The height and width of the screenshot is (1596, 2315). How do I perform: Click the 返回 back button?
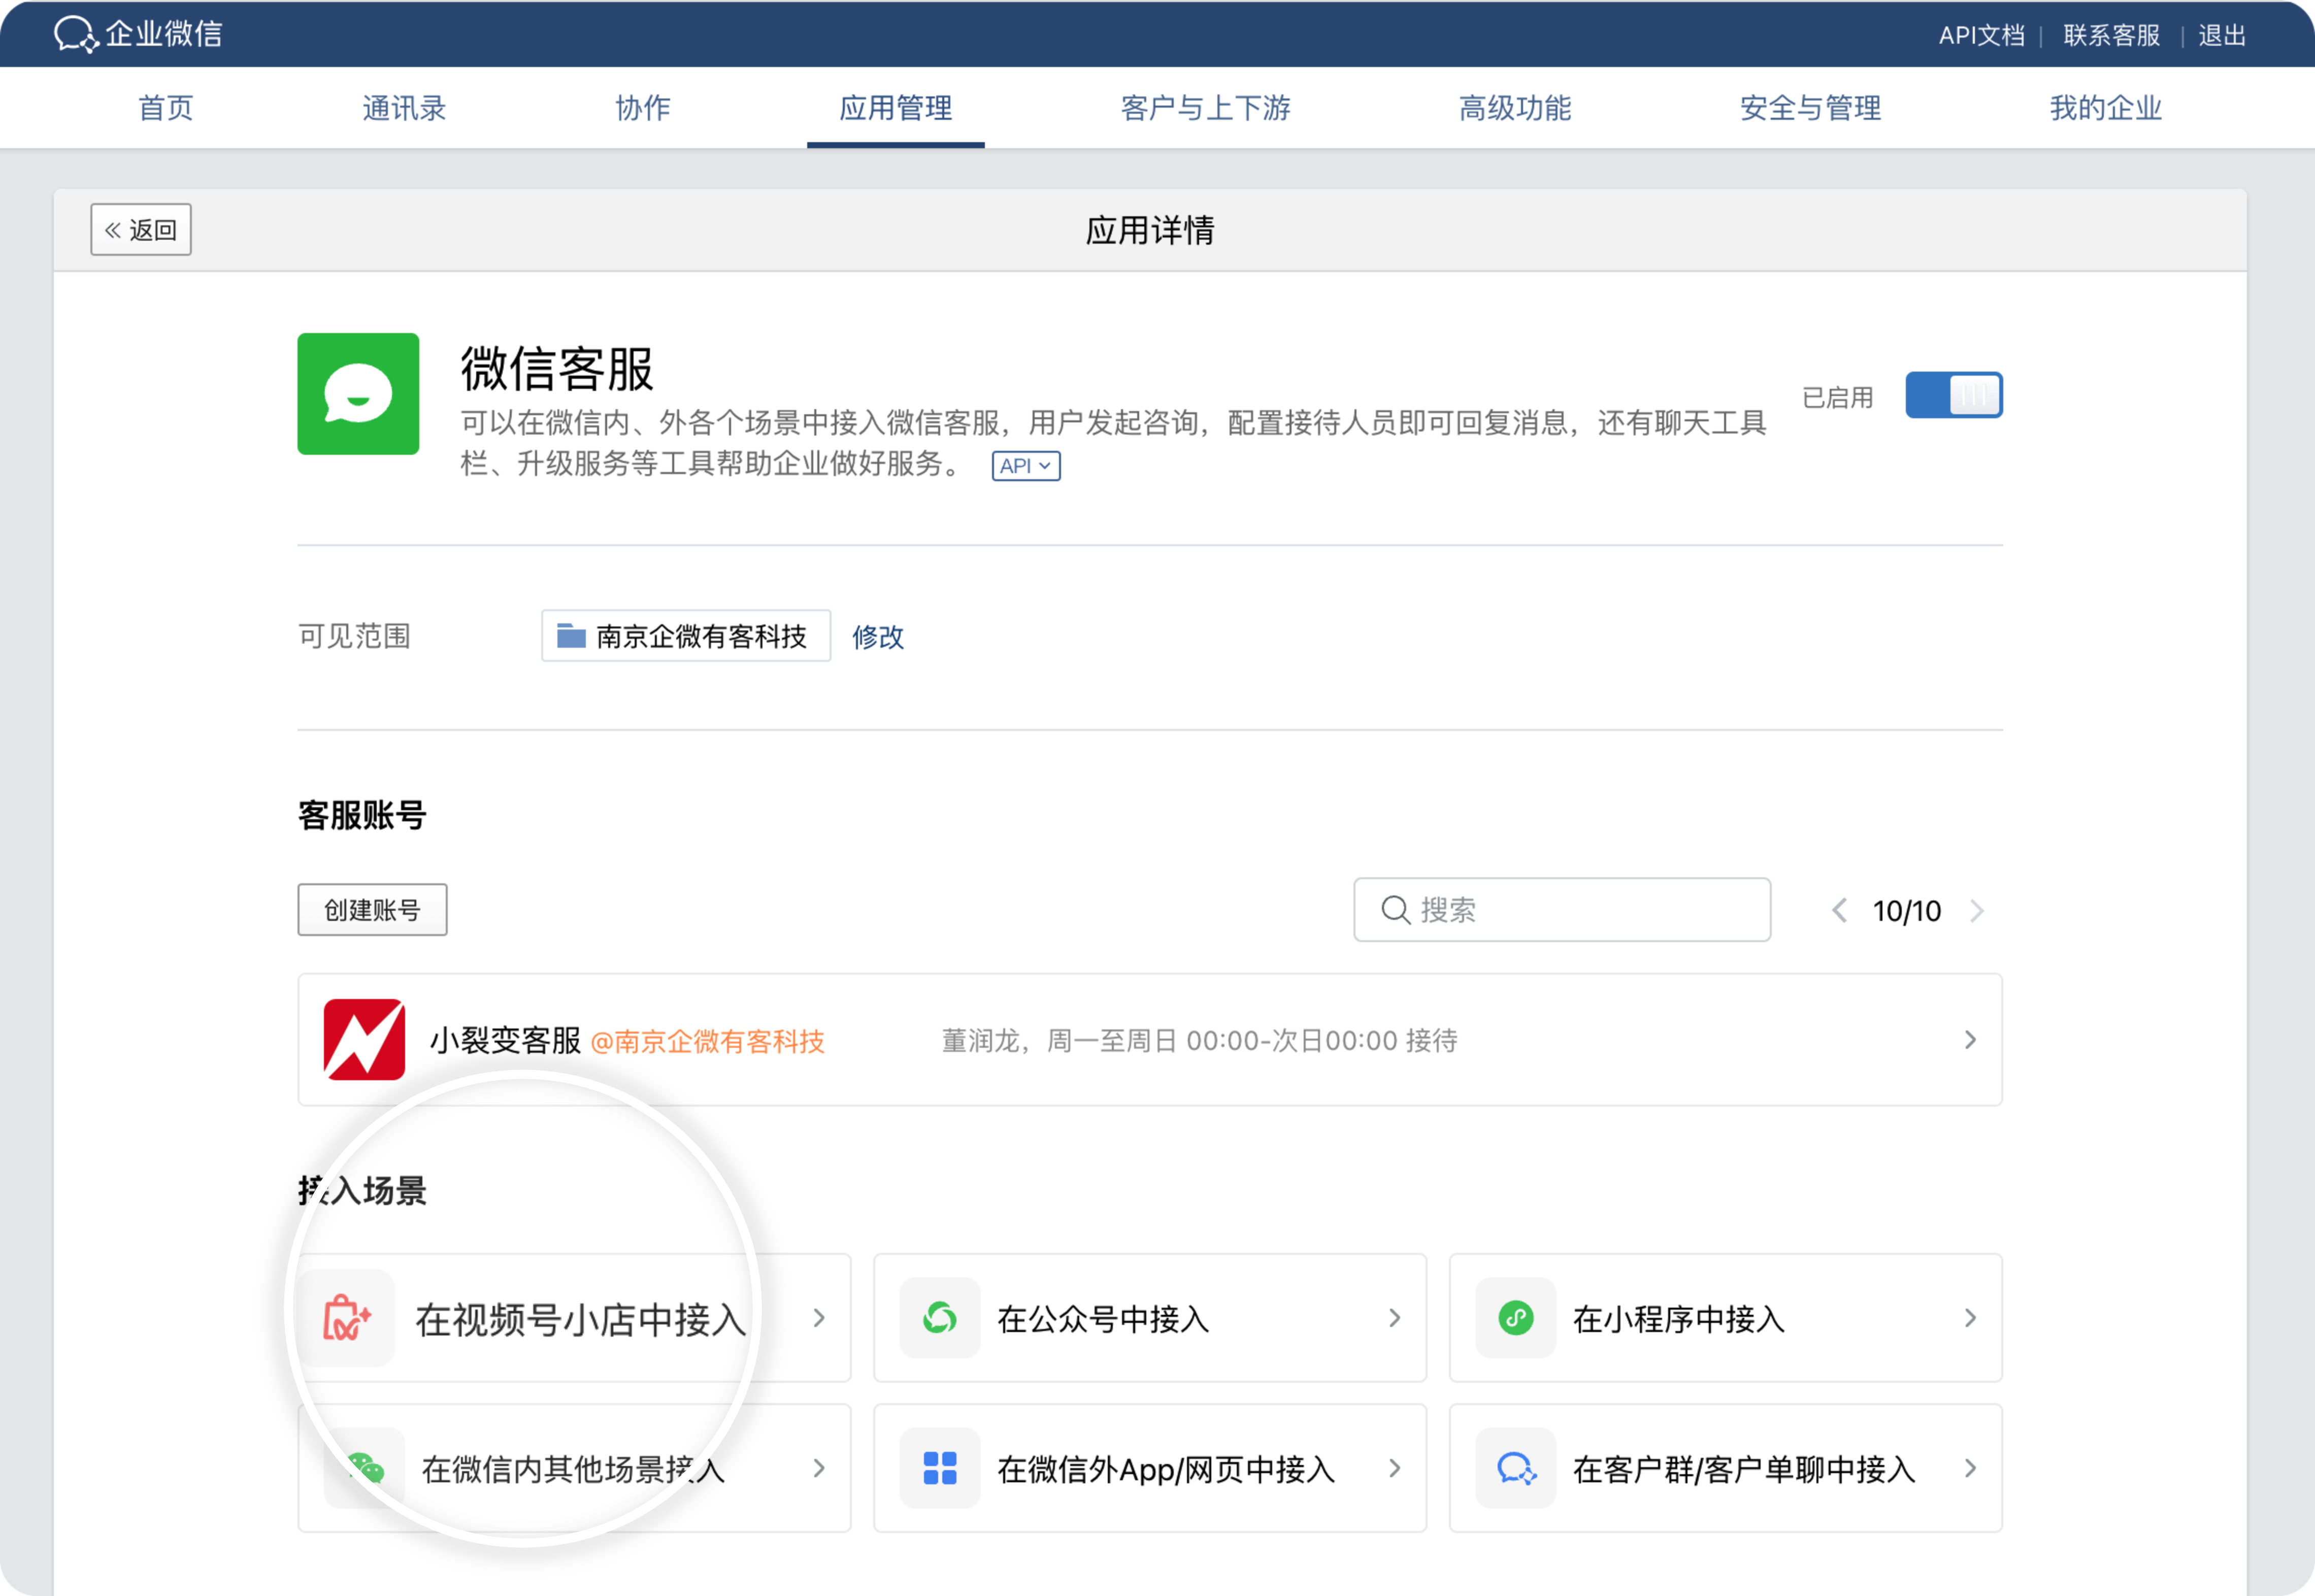pyautogui.click(x=141, y=230)
